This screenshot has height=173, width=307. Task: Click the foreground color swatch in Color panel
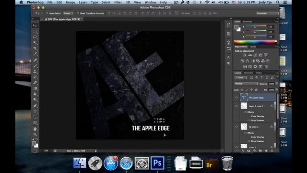[236, 27]
